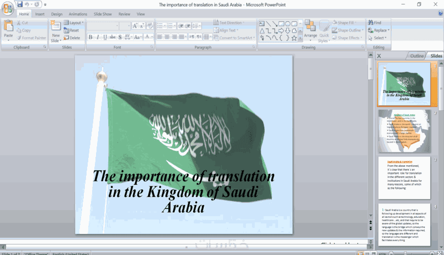Click the slide title text box

pyautogui.click(x=184, y=191)
